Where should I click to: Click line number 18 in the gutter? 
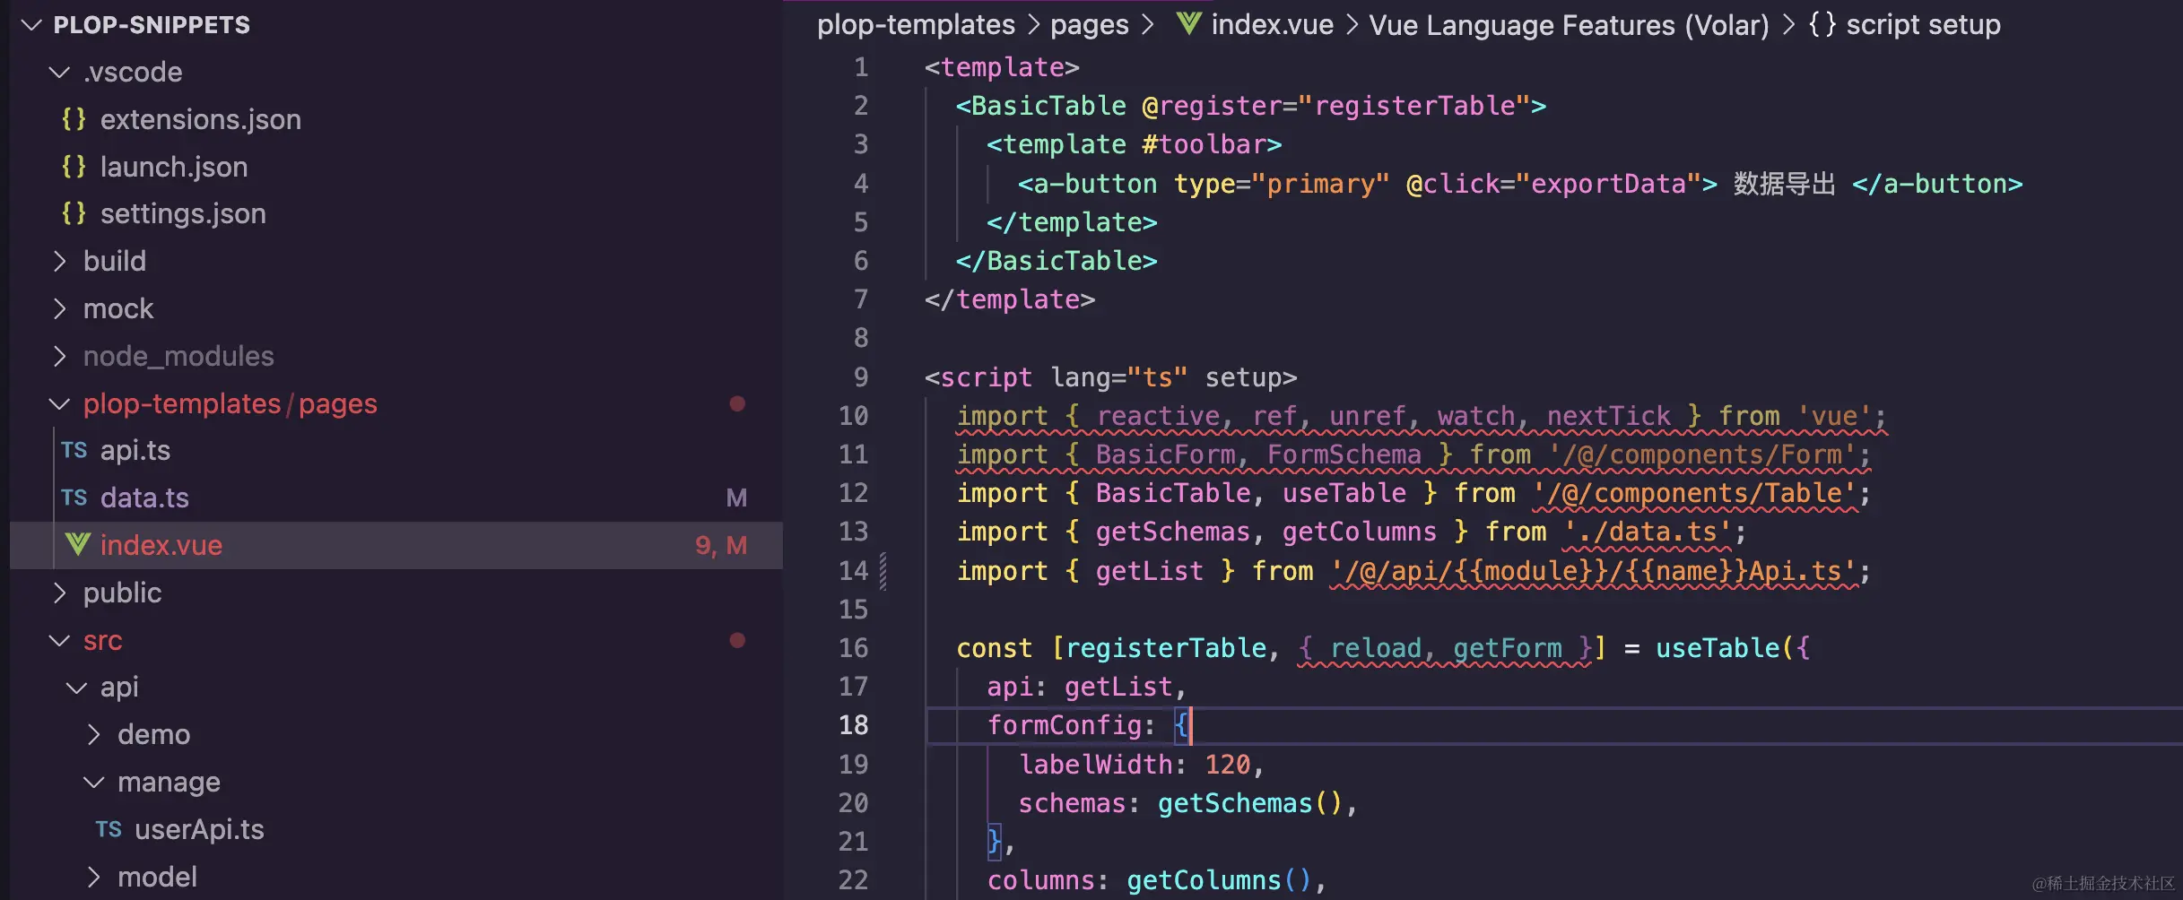[853, 725]
